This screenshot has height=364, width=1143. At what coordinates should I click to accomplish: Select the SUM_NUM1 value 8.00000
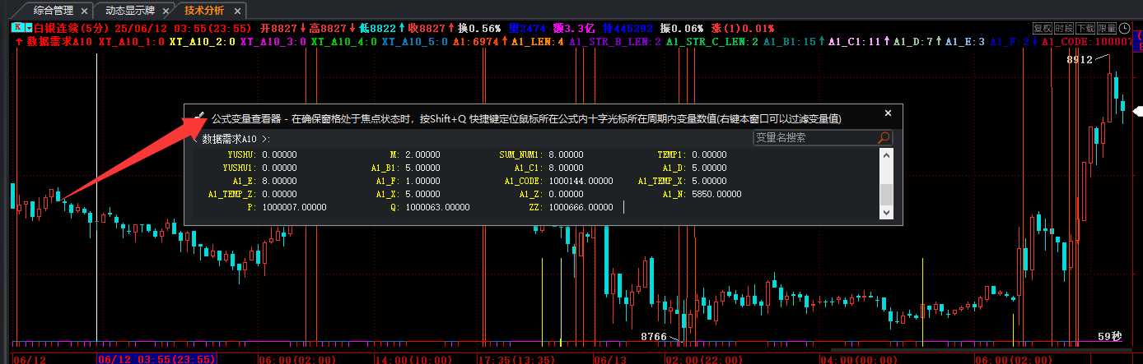[566, 154]
